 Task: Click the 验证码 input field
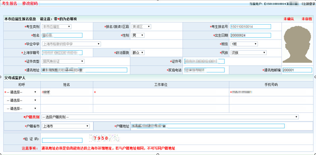pyautogui.click(x=62, y=140)
